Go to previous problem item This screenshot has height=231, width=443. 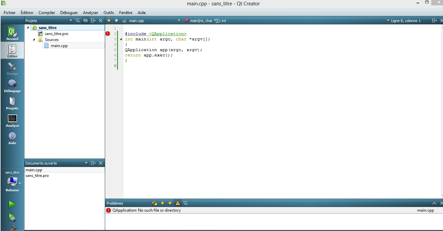pos(162,203)
